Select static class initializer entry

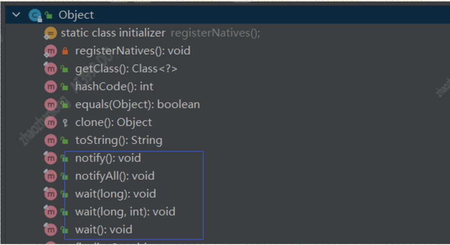(x=113, y=33)
